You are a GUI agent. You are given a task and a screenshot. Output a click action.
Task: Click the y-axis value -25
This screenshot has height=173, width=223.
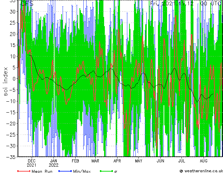pyautogui.click(x=11, y=135)
